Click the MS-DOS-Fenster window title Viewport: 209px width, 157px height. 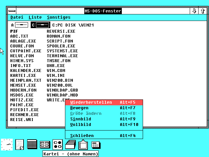[103, 11]
